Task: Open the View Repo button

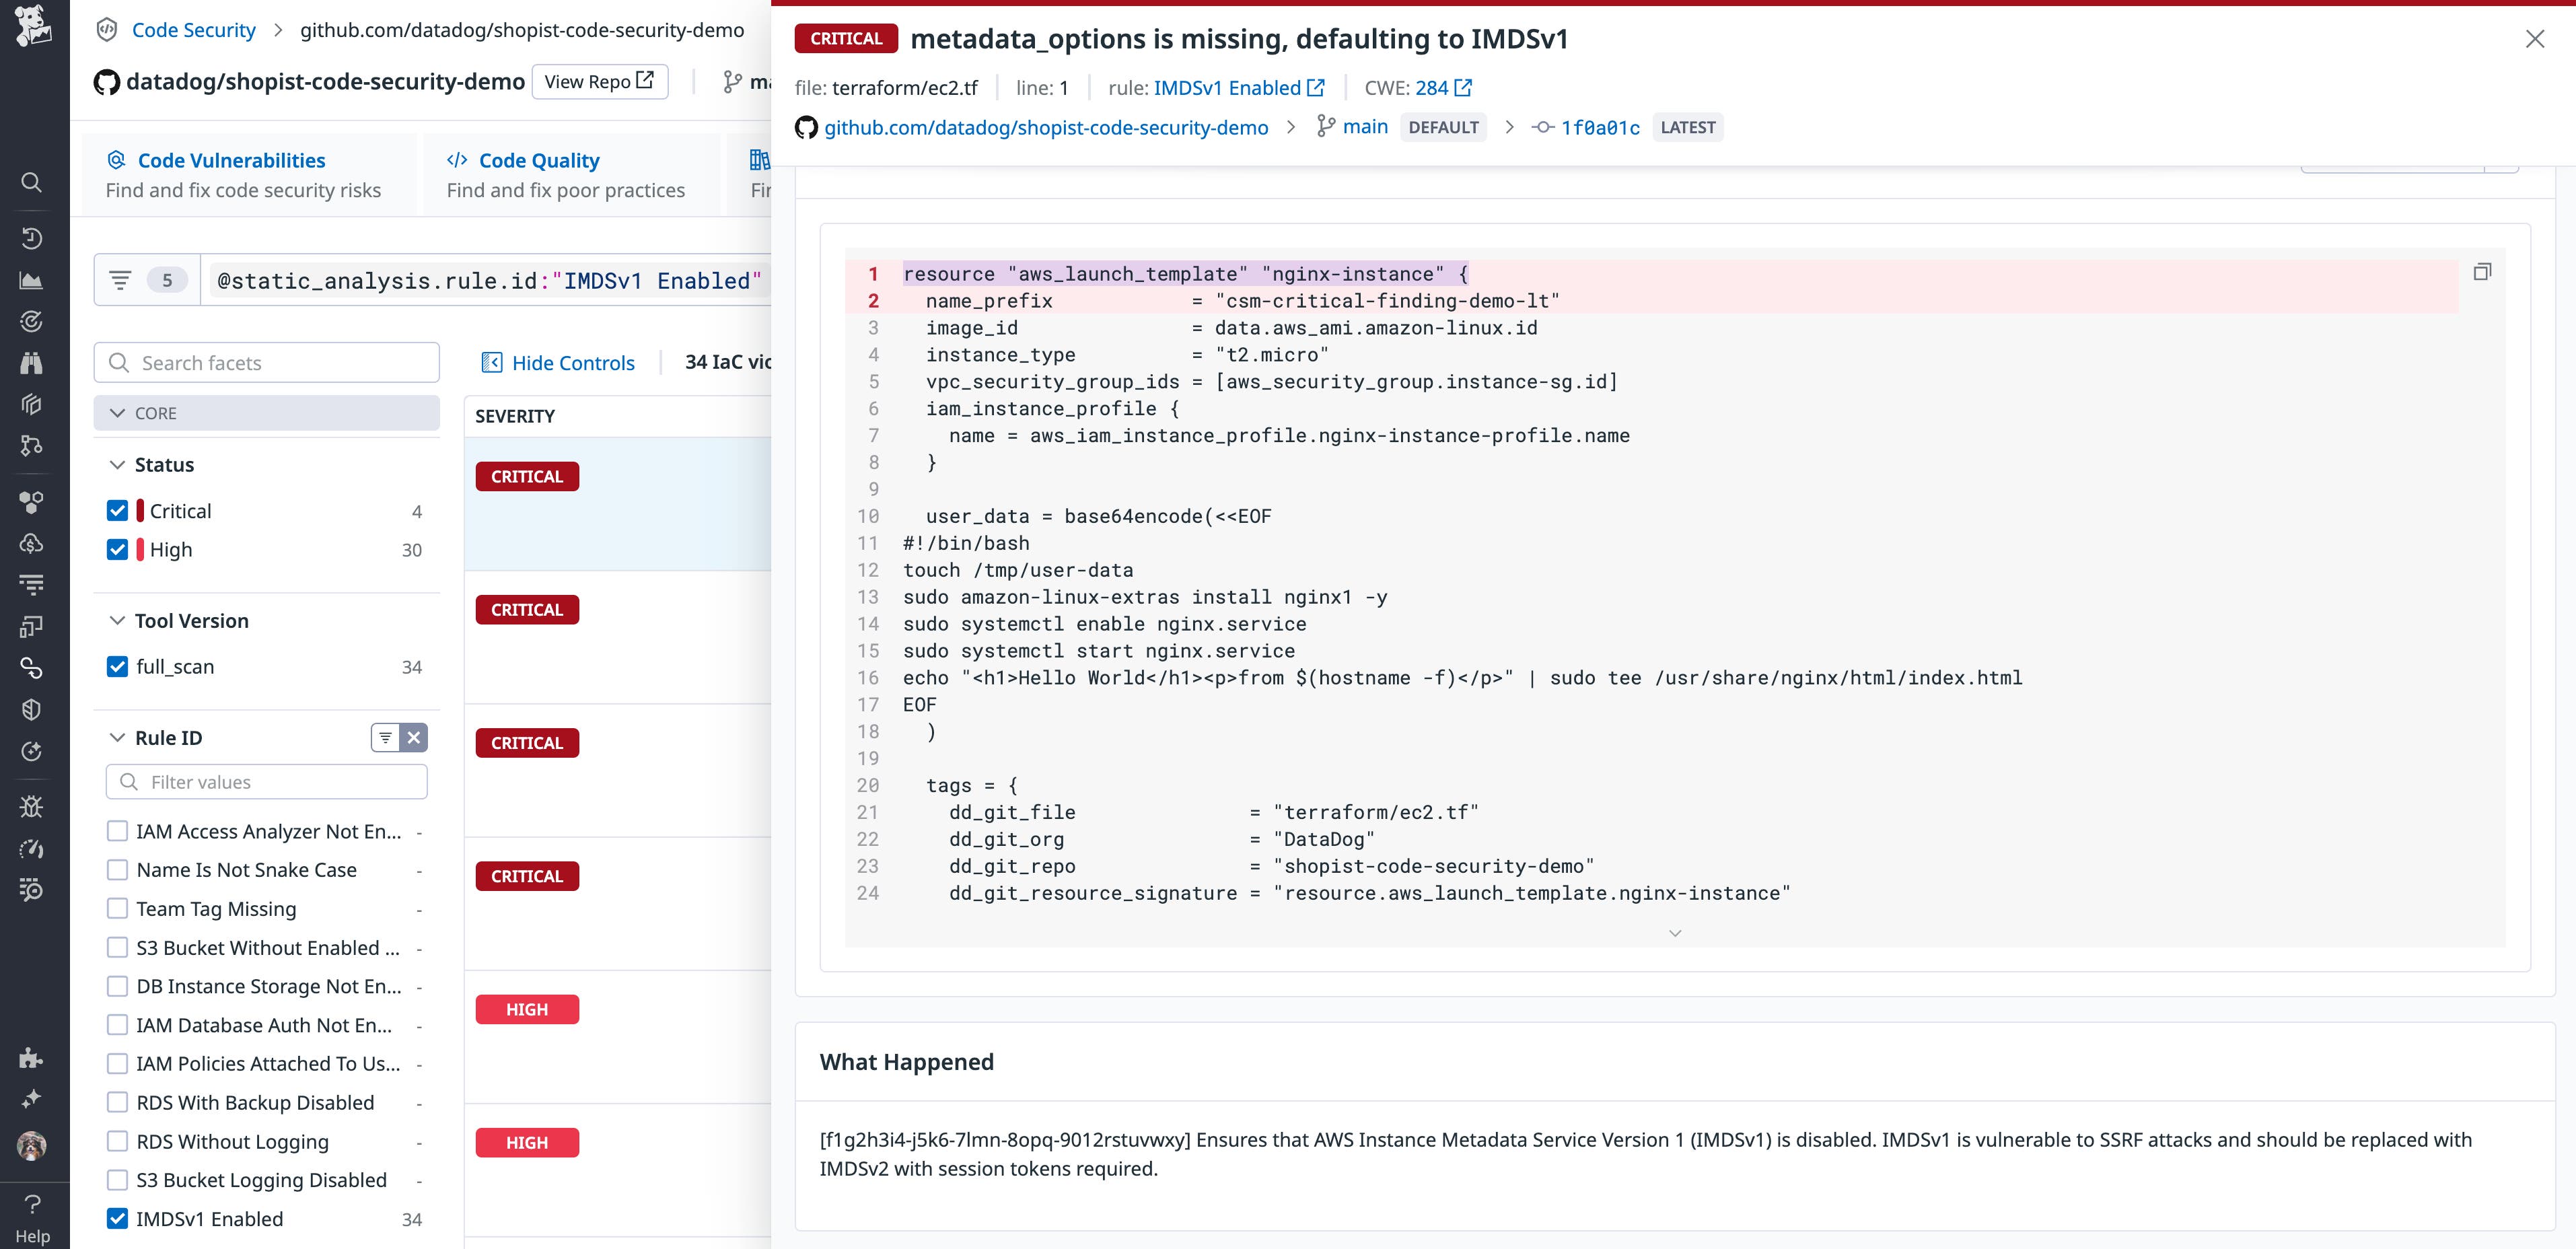Action: pos(599,81)
